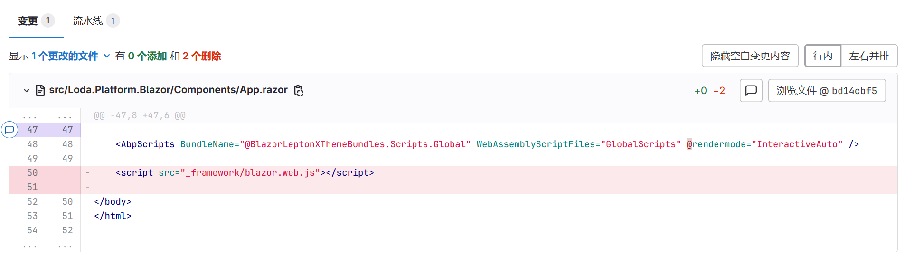Click the copy file path icon
905x257 pixels.
(x=299, y=90)
